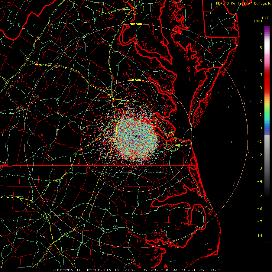Click the 5 value on color scale

[261, 61]
